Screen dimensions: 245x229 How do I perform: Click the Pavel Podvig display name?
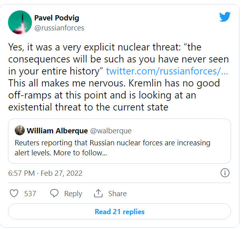[57, 18]
